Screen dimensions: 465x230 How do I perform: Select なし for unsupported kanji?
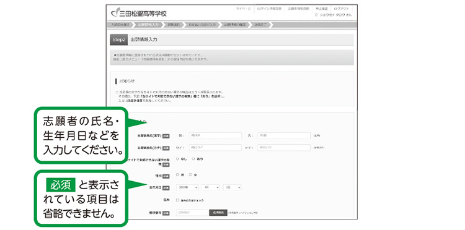(x=178, y=159)
